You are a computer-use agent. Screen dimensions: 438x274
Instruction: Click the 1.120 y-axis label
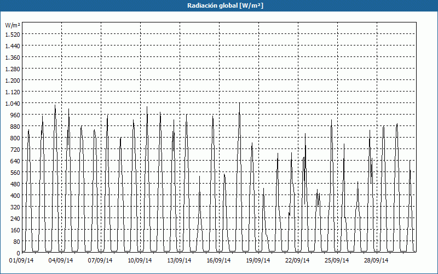click(x=13, y=92)
